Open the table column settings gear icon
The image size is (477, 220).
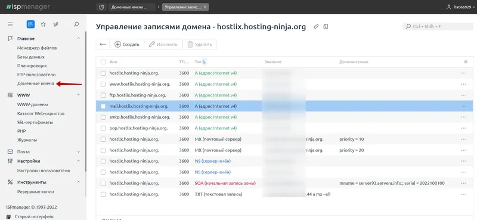pos(466,62)
